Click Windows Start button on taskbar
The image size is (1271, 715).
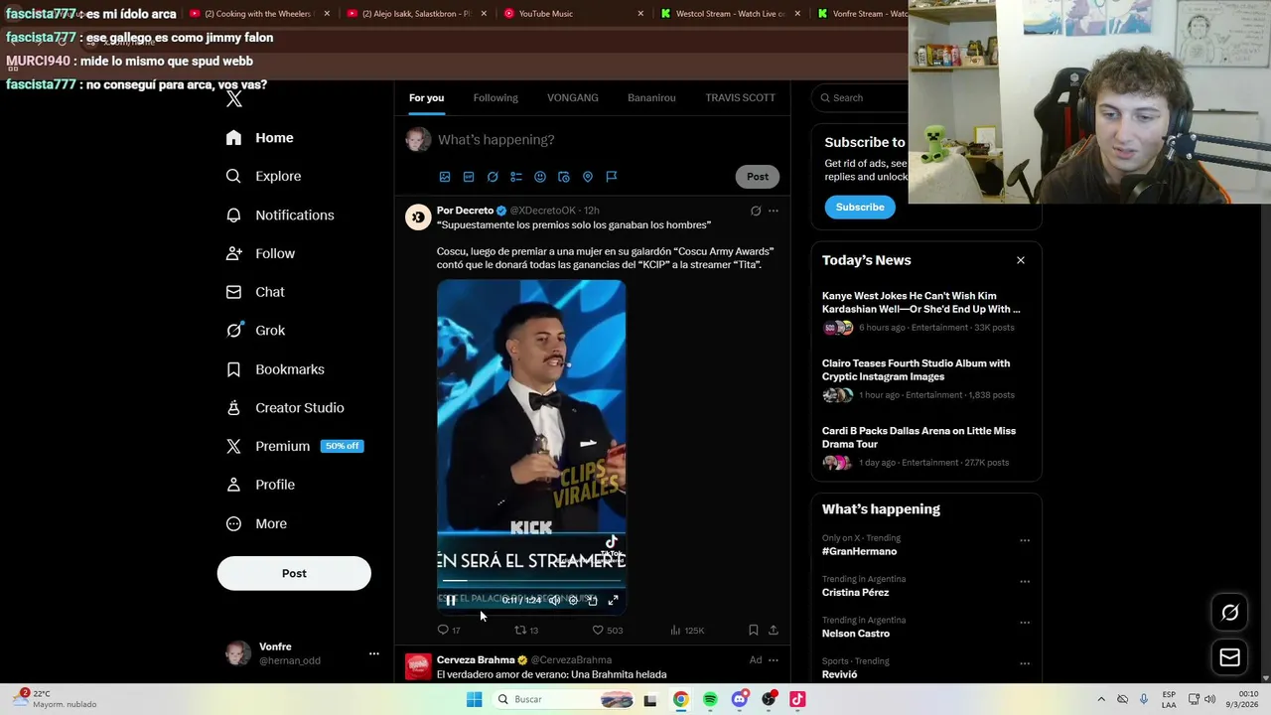tap(475, 699)
